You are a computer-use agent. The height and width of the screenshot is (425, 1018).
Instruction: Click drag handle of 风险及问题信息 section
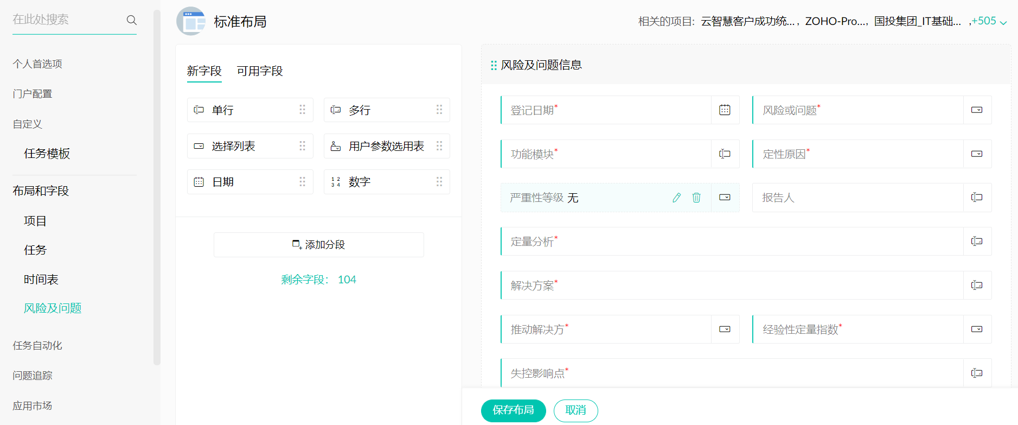point(494,66)
